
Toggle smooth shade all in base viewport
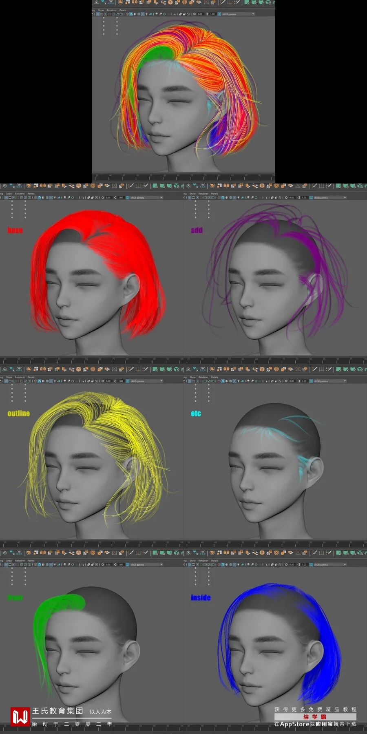tap(39, 197)
